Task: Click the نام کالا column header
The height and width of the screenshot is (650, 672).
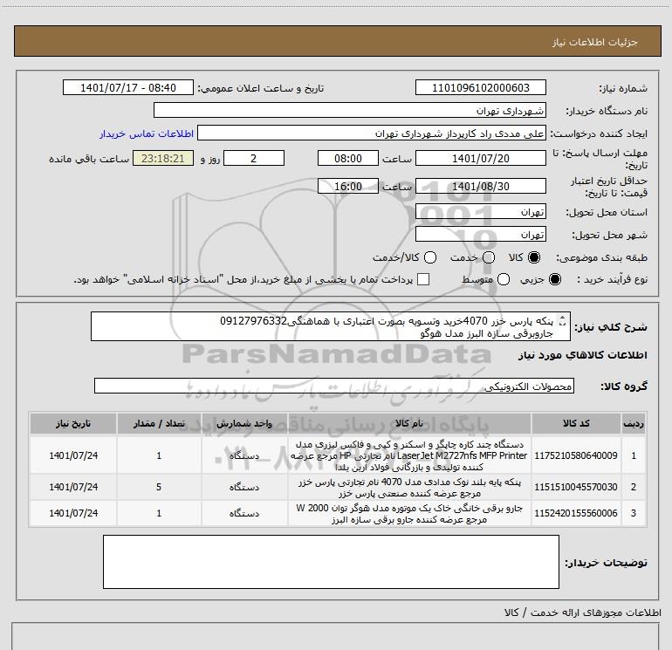Action: pyautogui.click(x=409, y=424)
